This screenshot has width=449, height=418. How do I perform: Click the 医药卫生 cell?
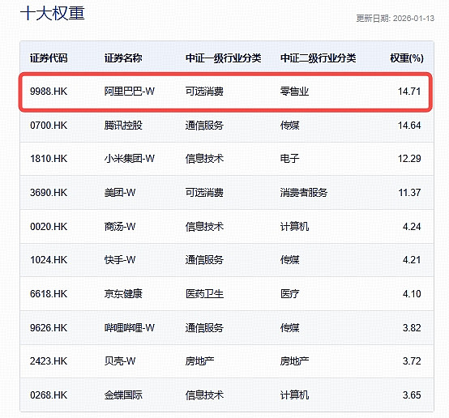pyautogui.click(x=204, y=294)
